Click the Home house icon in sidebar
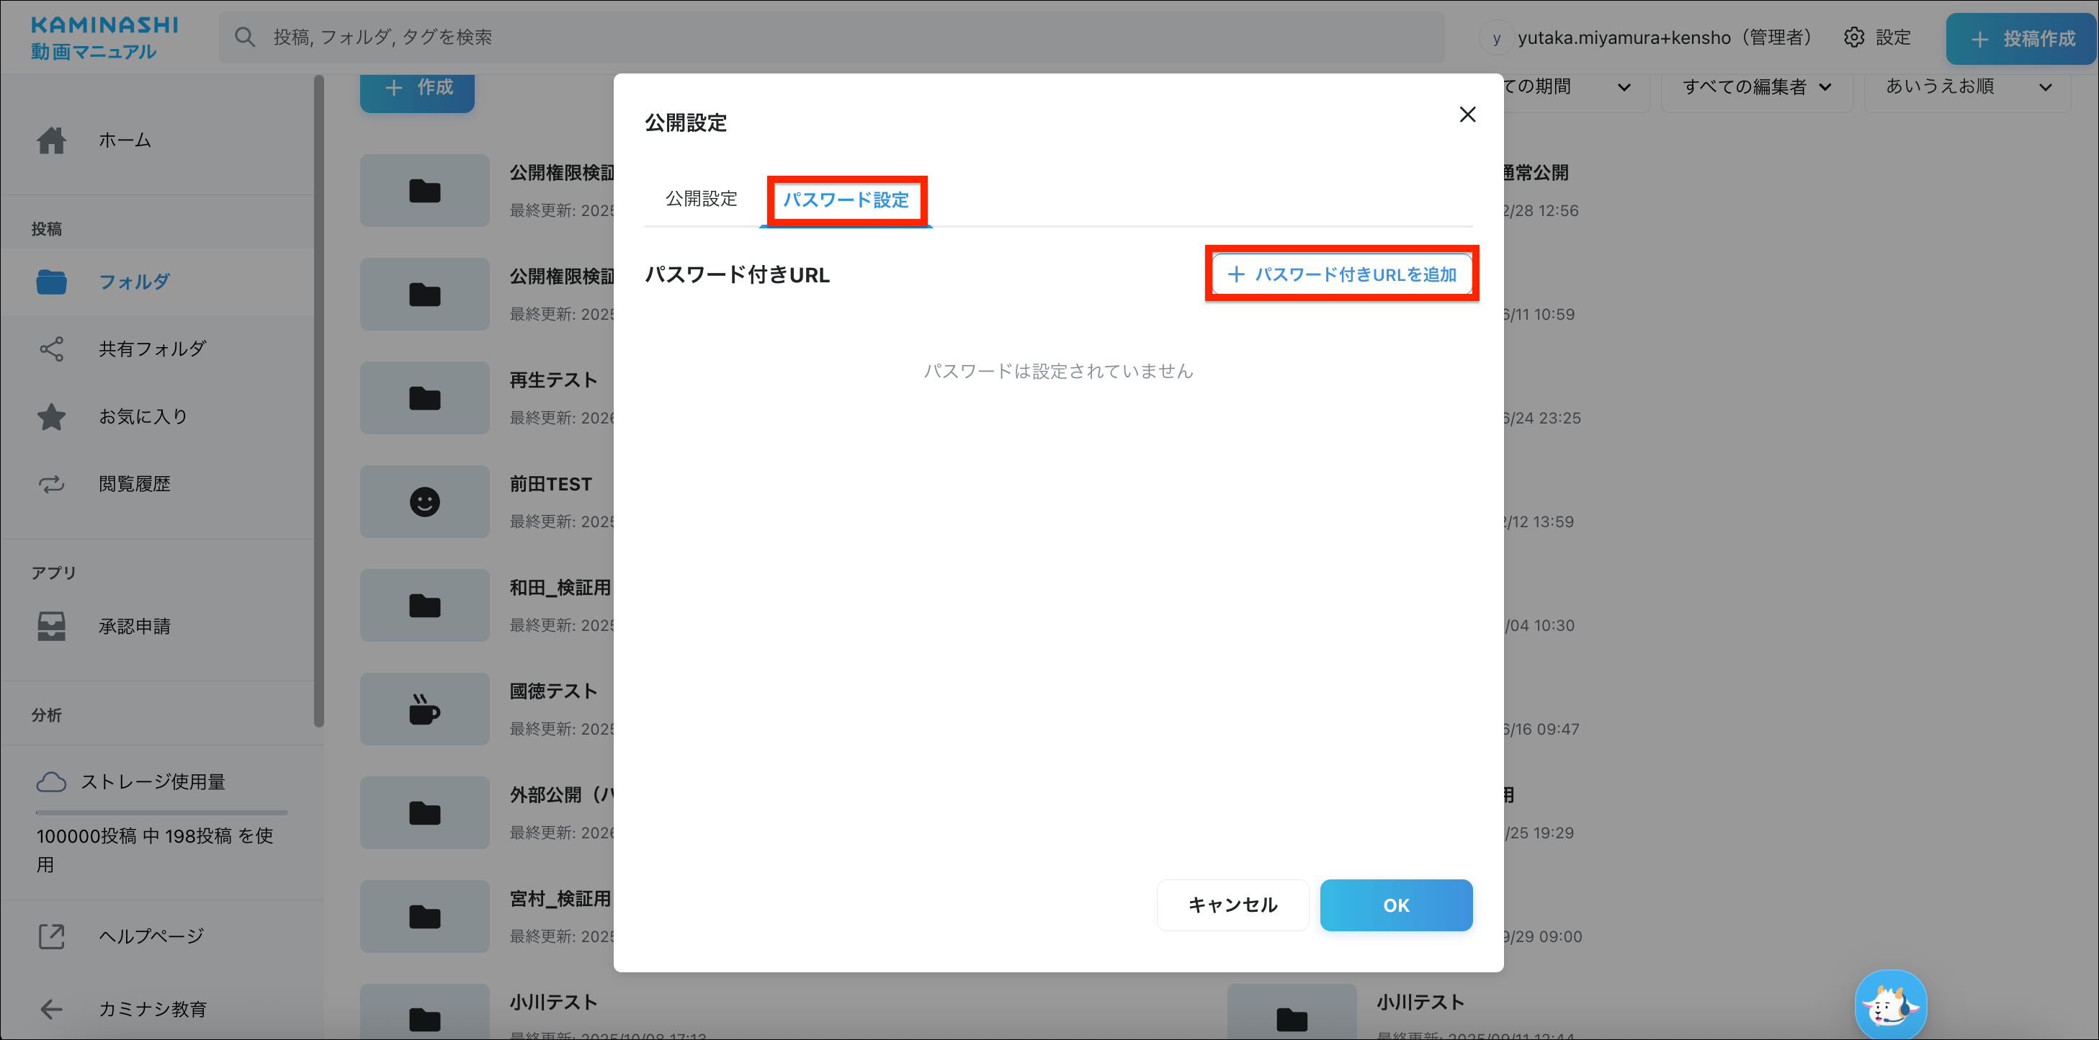This screenshot has height=1040, width=2099. (x=50, y=140)
